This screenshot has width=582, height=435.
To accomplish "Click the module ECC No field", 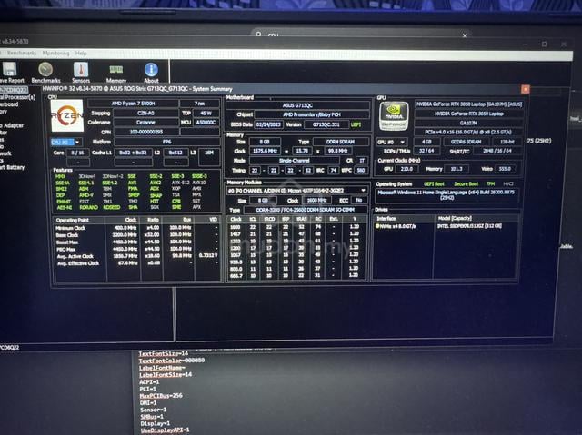I will point(359,200).
